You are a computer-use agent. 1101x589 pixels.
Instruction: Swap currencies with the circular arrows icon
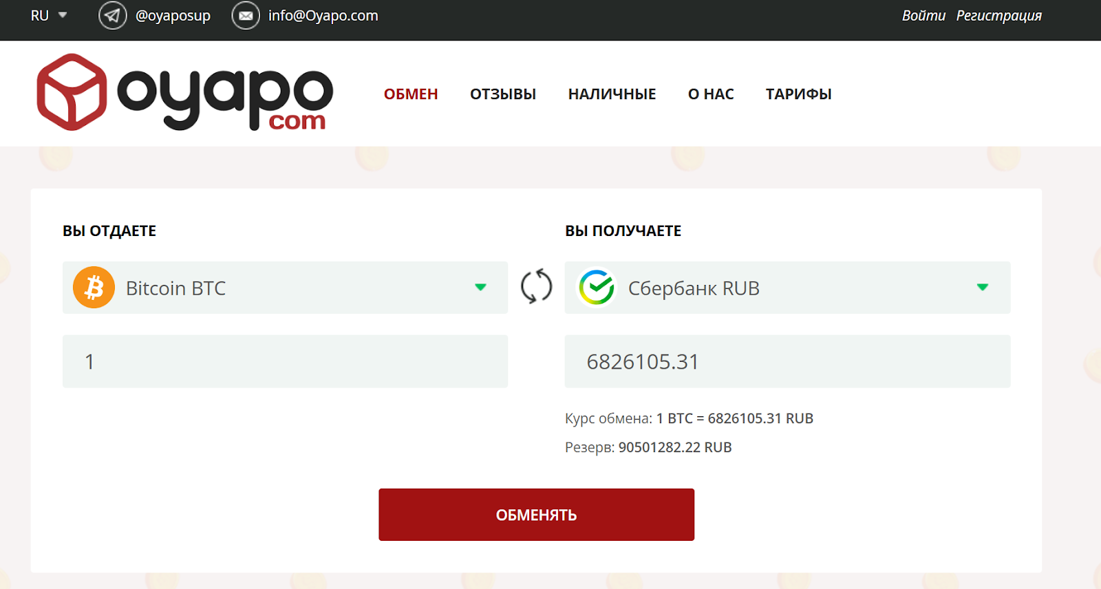click(536, 286)
